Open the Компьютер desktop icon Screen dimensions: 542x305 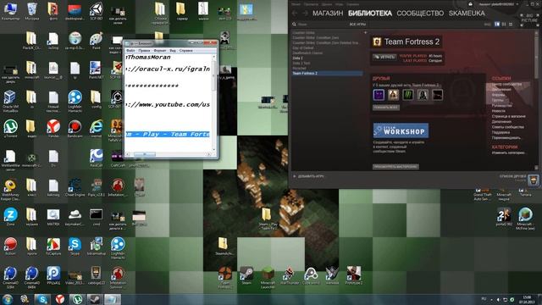[10, 11]
